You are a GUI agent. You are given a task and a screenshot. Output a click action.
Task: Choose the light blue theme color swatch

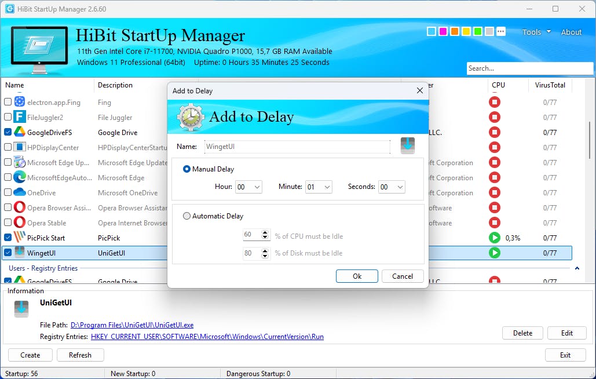[432, 31]
